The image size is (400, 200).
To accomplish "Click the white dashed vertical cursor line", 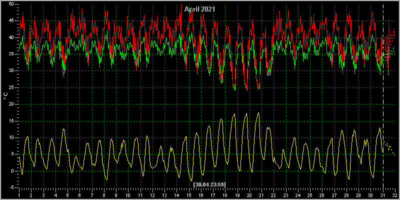I will 383,97.
